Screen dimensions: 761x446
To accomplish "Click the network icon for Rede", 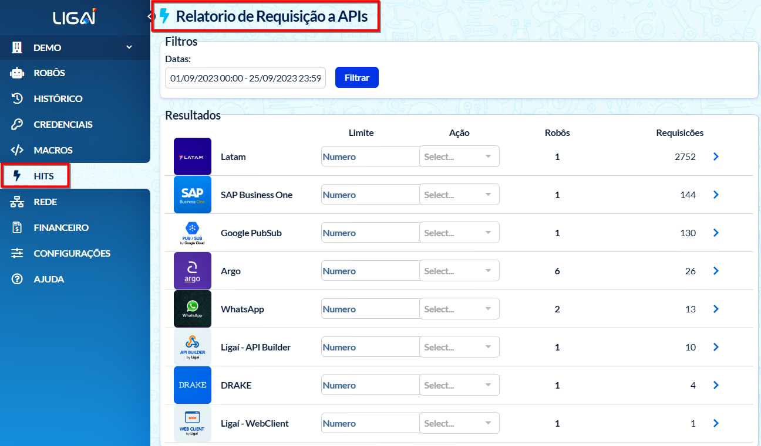I will pyautogui.click(x=17, y=202).
